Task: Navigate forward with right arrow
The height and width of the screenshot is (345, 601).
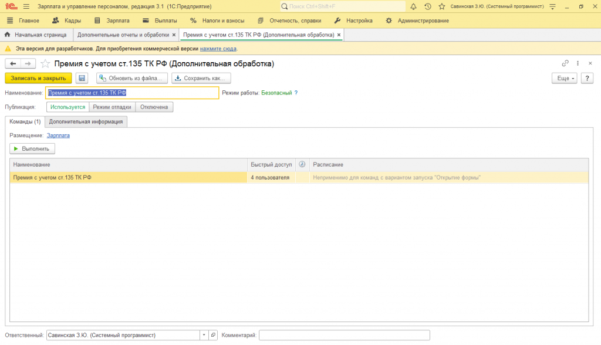Action: coord(28,63)
